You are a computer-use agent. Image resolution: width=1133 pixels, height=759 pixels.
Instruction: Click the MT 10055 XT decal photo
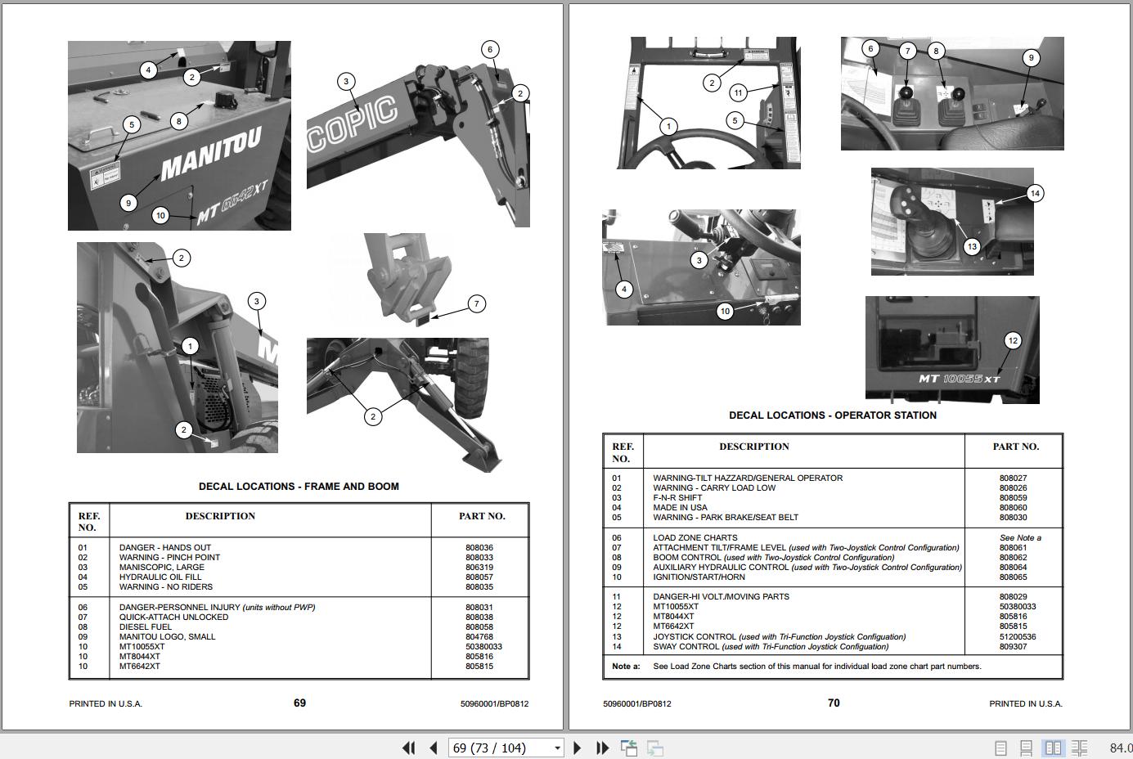(952, 350)
